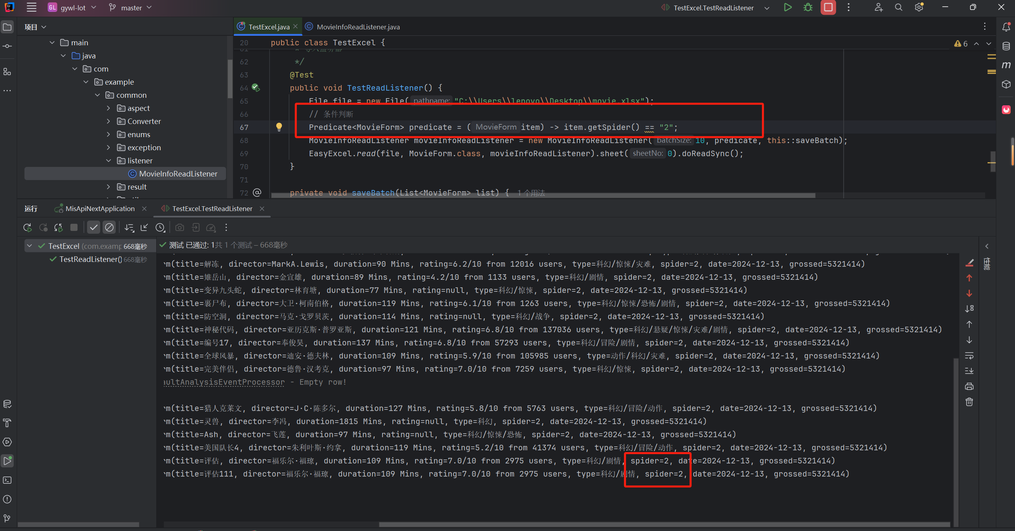Viewport: 1015px width, 531px height.
Task: Open Search Everywhere magnifier icon
Action: (x=898, y=8)
